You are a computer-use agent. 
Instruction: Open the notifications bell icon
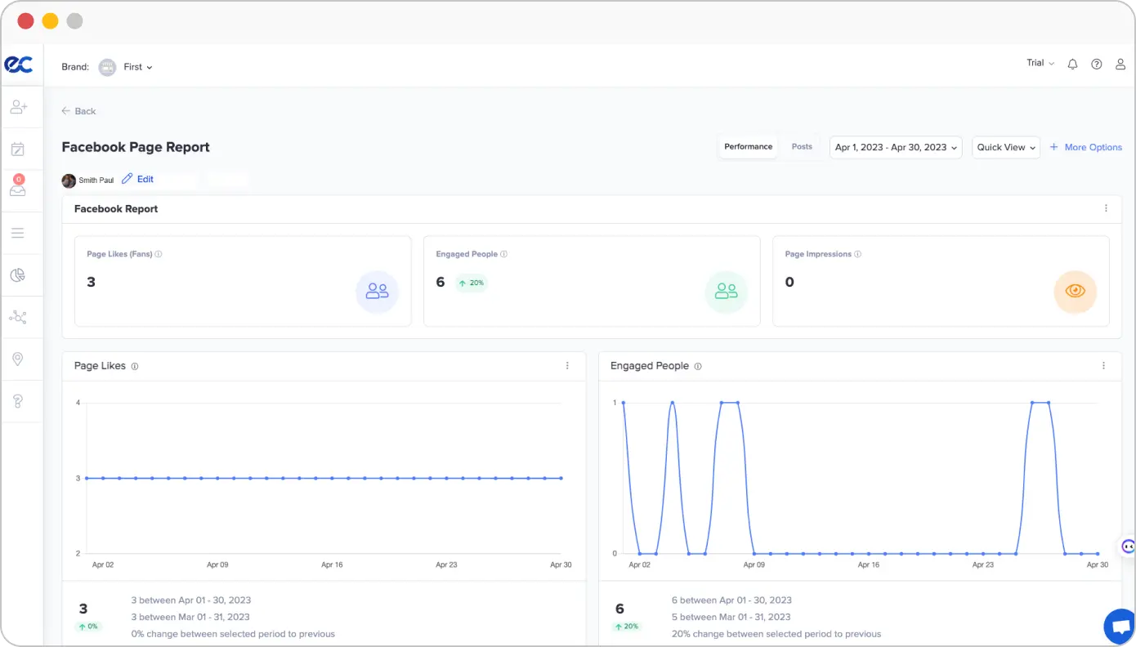[1073, 65]
